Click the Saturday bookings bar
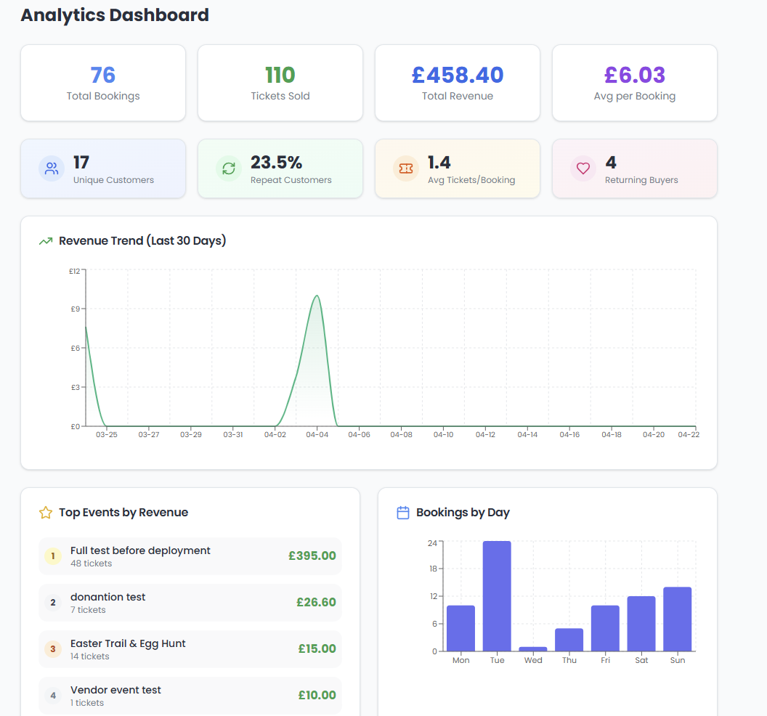 pos(641,624)
